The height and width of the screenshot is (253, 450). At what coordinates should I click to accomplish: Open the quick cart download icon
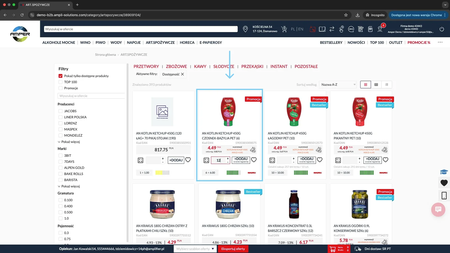(284, 29)
